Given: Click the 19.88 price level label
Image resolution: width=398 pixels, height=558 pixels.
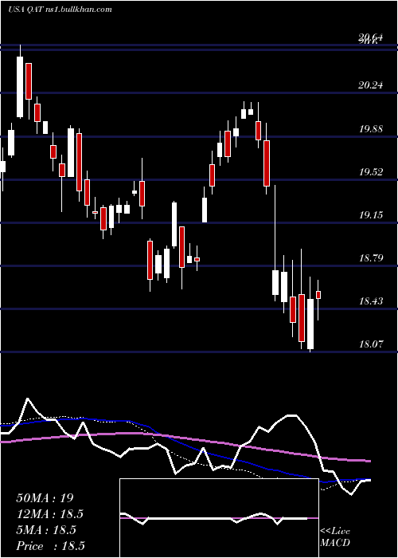Looking at the screenshot, I should [371, 129].
